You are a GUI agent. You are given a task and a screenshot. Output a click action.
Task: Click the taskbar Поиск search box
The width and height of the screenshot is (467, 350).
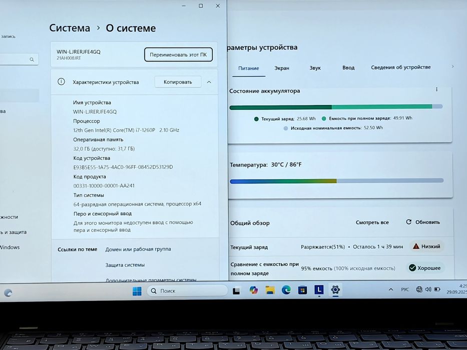coord(188,290)
